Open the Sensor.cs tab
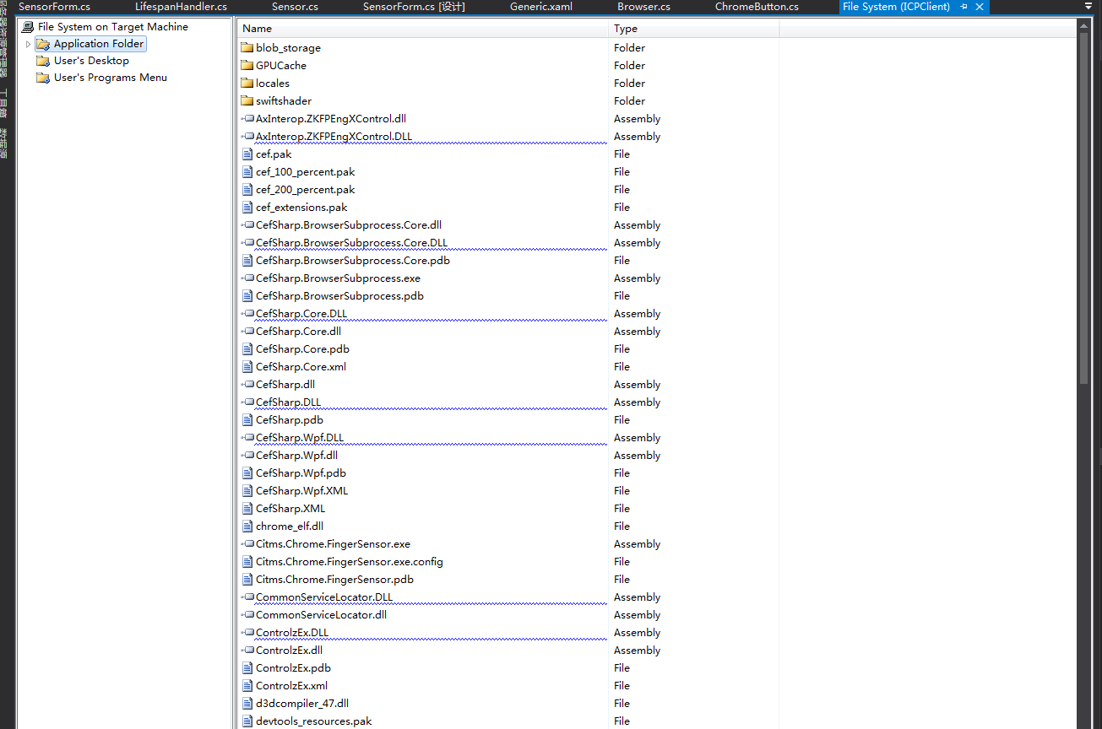This screenshot has width=1102, height=729. (295, 7)
